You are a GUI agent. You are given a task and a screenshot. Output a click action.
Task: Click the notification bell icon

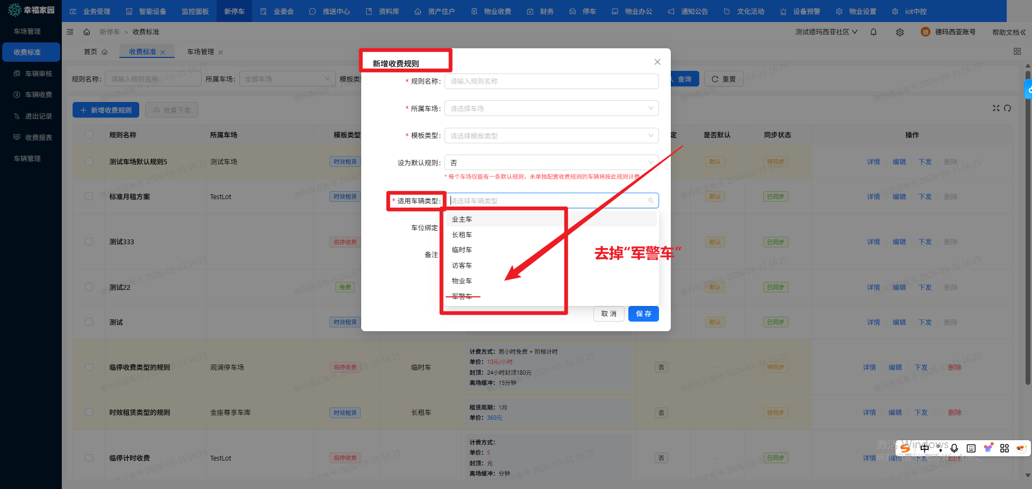873,32
